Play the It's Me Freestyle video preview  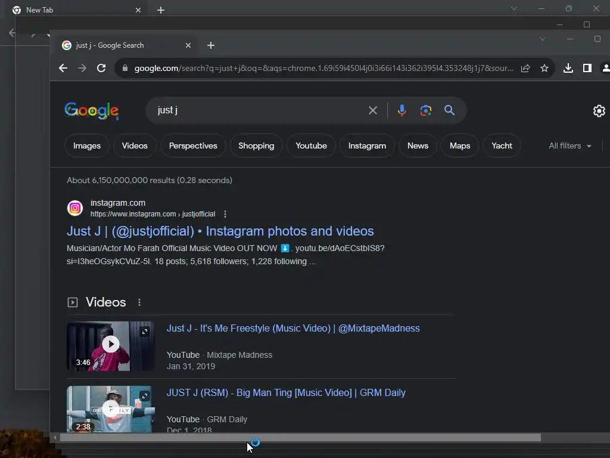pyautogui.click(x=111, y=344)
